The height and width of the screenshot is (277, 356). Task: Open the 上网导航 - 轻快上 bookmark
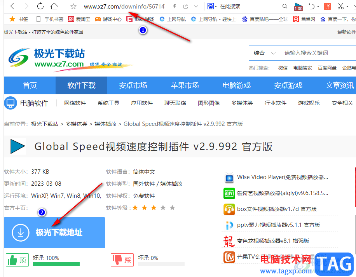[x=213, y=19]
